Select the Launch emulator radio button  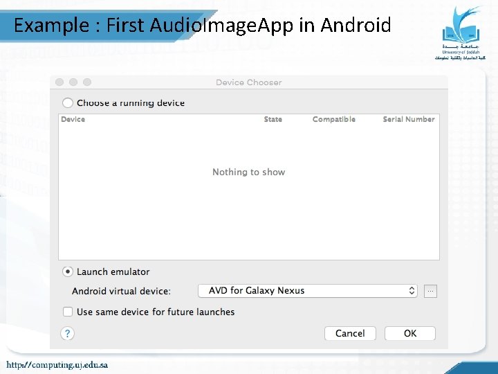68,271
